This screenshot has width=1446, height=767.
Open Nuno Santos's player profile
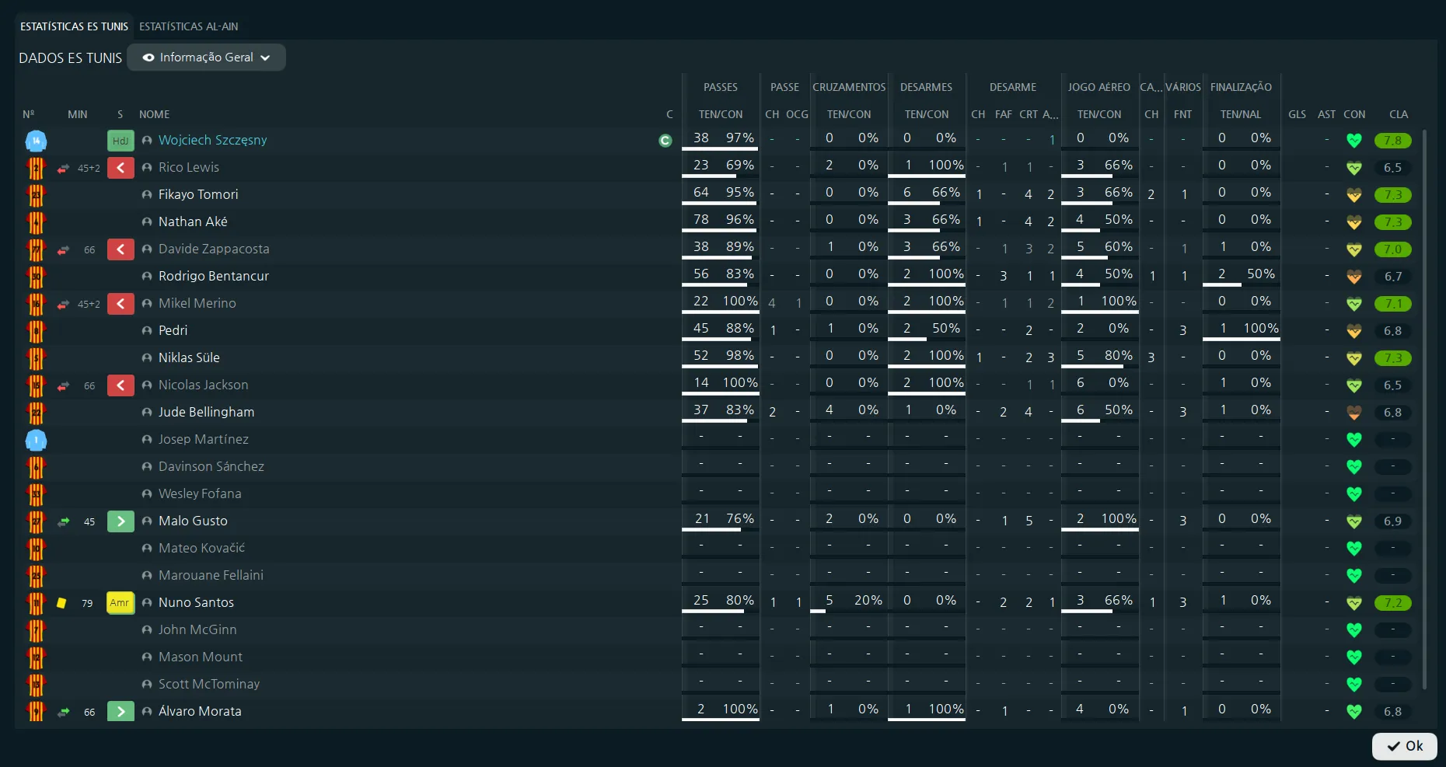[196, 603]
